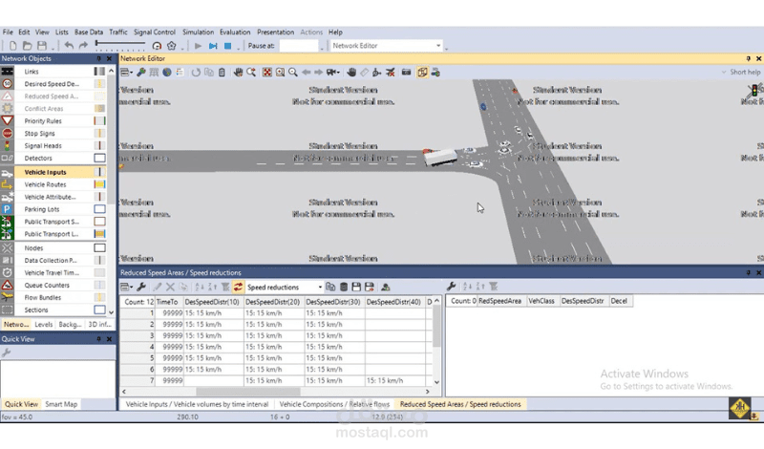Click the Pause at input field
Screen dimensions: 764x449
(298, 46)
